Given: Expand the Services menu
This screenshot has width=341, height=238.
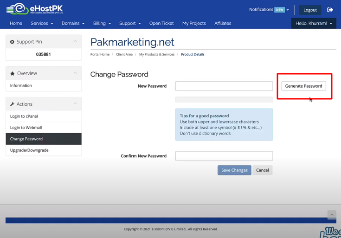Looking at the screenshot, I should 42,23.
